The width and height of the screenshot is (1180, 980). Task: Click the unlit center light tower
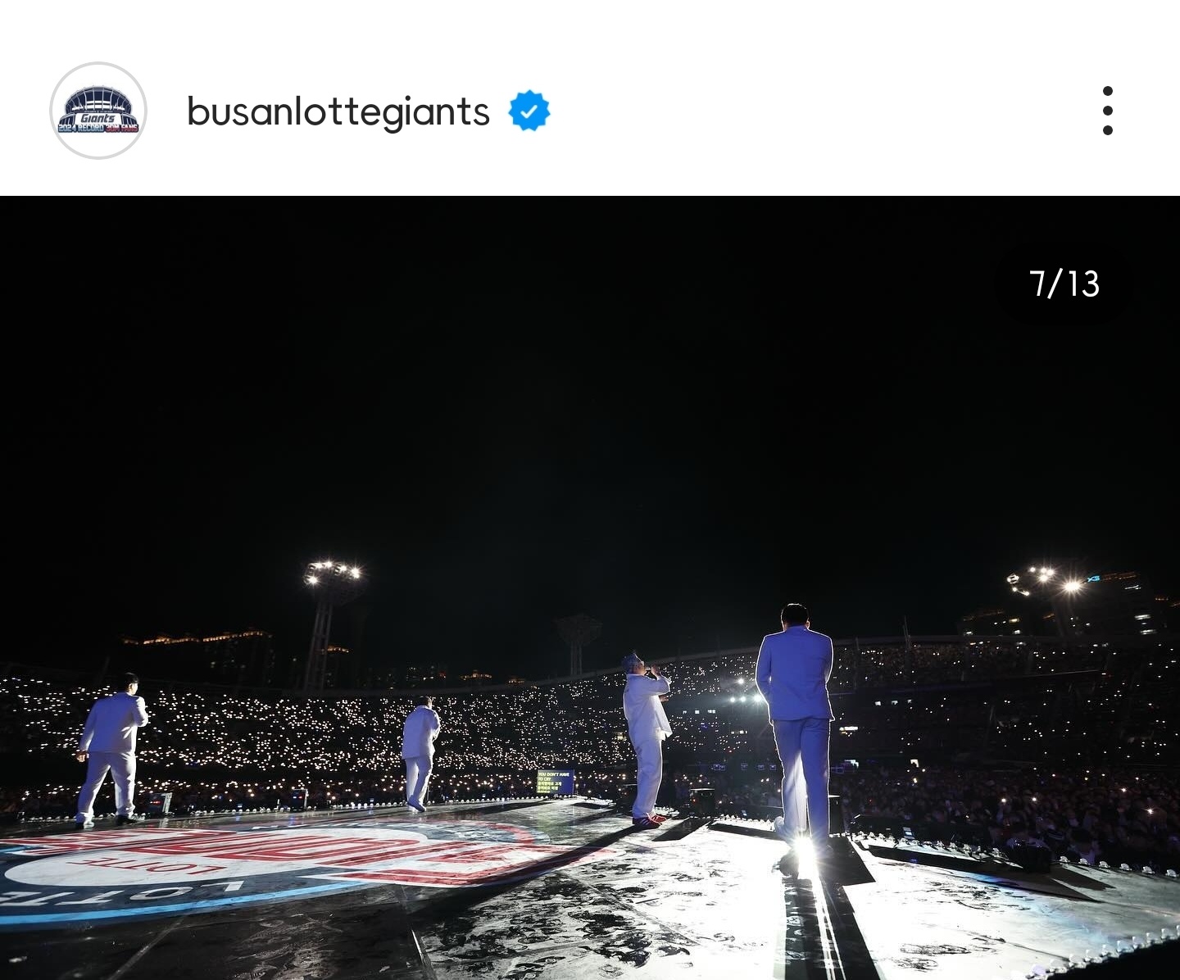[578, 643]
